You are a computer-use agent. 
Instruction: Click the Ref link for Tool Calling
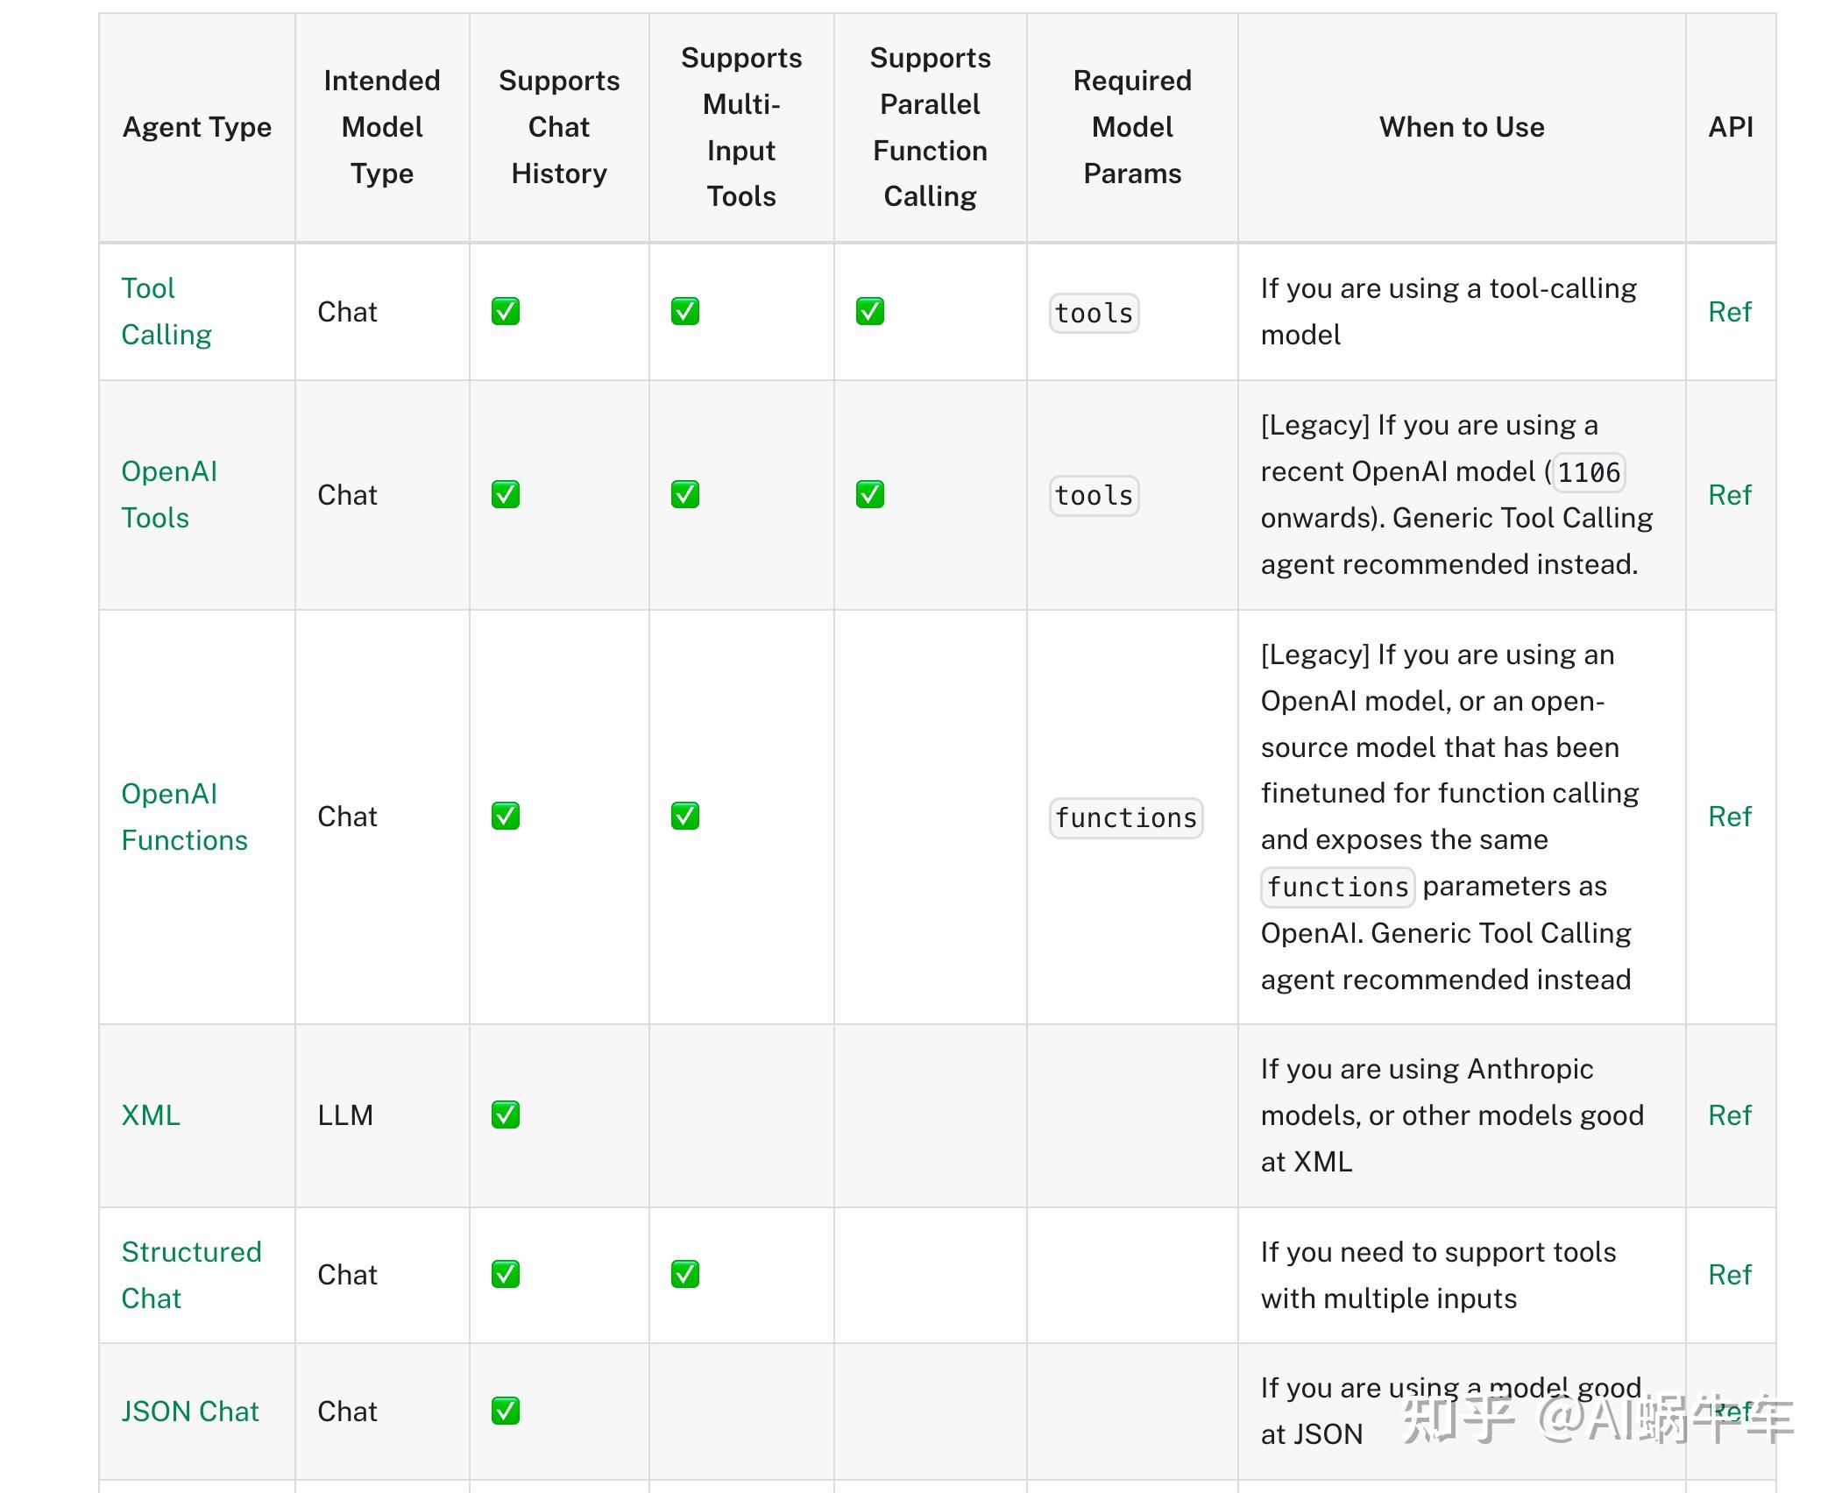pos(1729,312)
